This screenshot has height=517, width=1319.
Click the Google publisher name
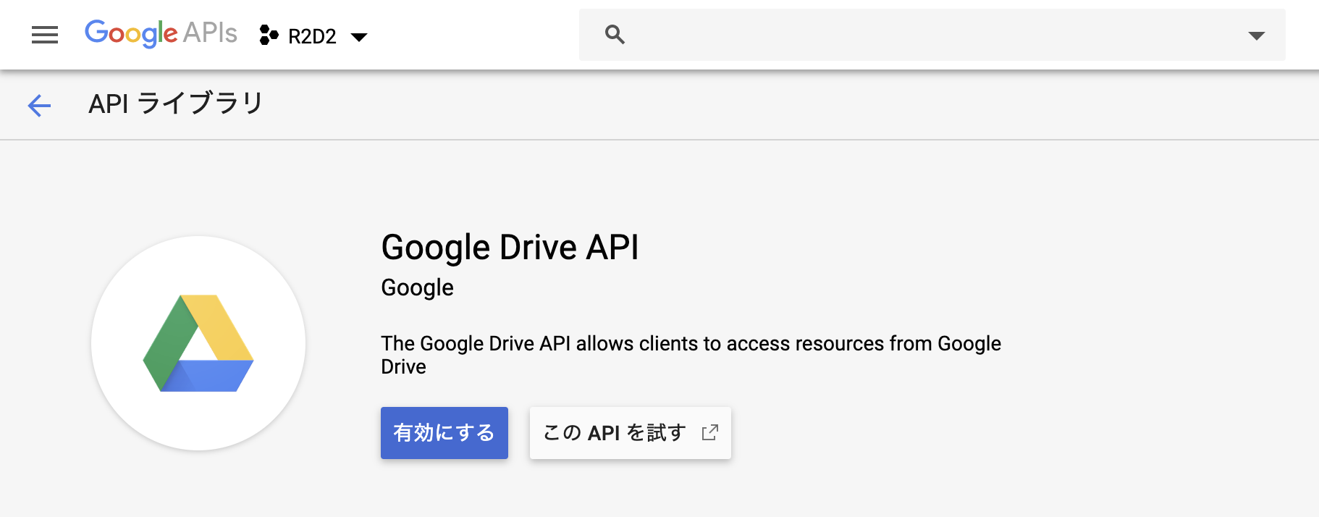click(x=417, y=287)
